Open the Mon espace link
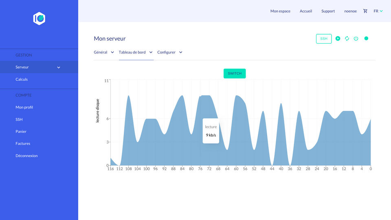This screenshot has height=220, width=391. click(x=280, y=11)
